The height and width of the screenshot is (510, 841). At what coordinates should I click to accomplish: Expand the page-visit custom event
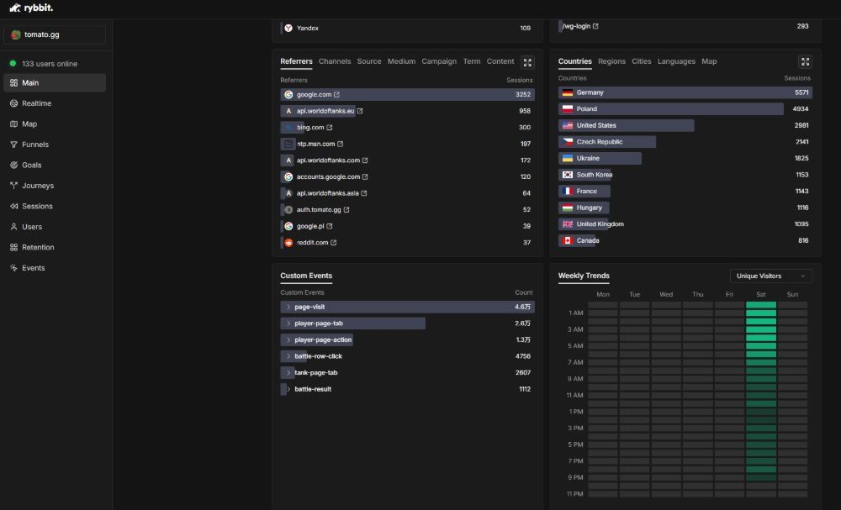click(x=288, y=307)
